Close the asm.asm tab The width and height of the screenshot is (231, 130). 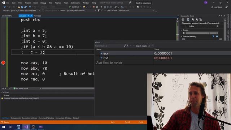31,16
